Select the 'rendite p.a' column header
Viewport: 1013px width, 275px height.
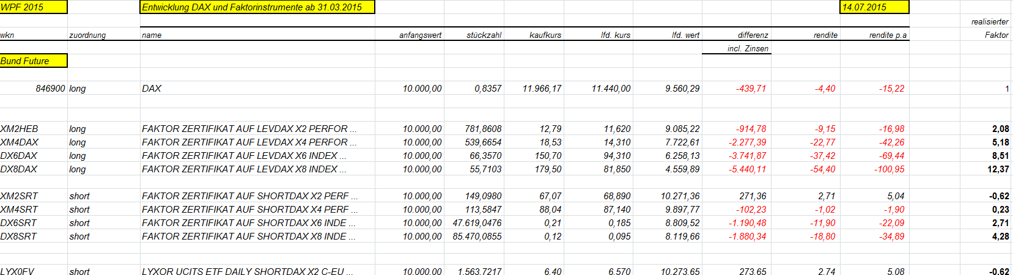(x=888, y=35)
